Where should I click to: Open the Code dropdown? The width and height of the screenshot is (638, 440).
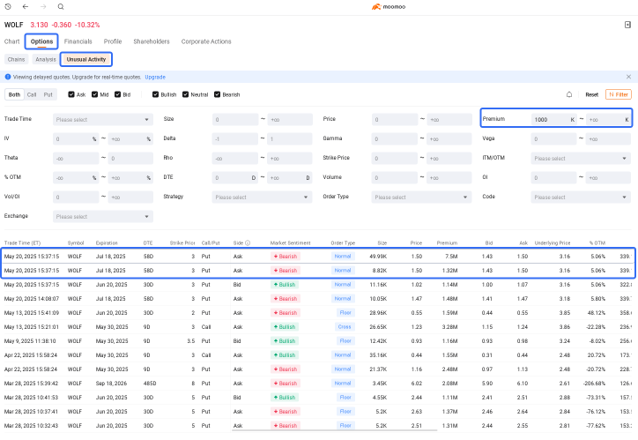tap(581, 197)
